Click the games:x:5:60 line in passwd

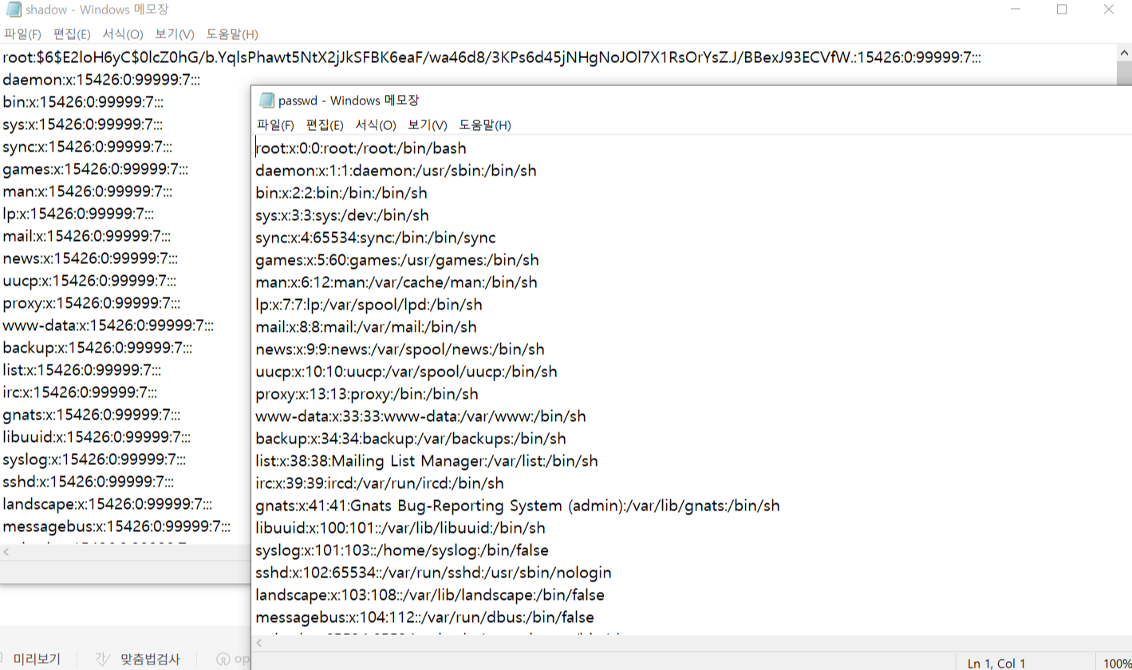(x=397, y=260)
